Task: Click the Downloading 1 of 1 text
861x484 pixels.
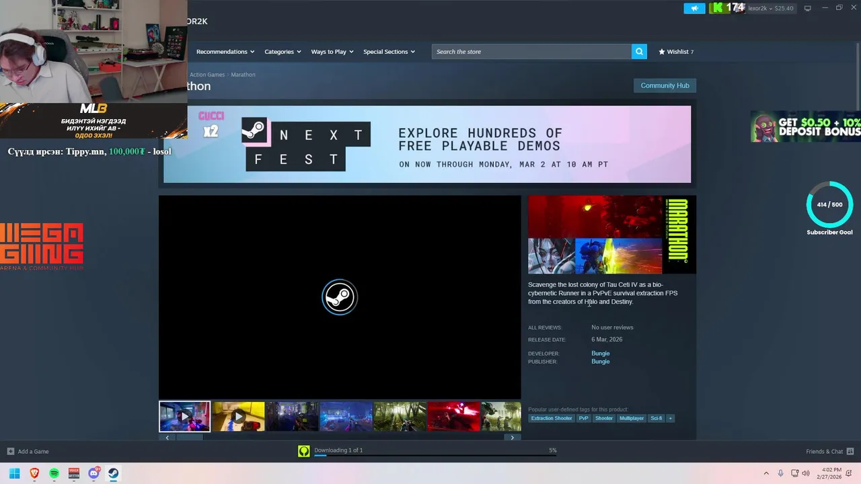Action: pyautogui.click(x=338, y=450)
